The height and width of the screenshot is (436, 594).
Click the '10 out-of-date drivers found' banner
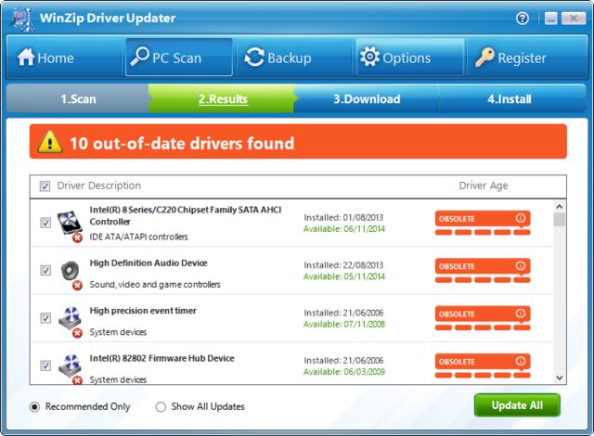pos(298,142)
